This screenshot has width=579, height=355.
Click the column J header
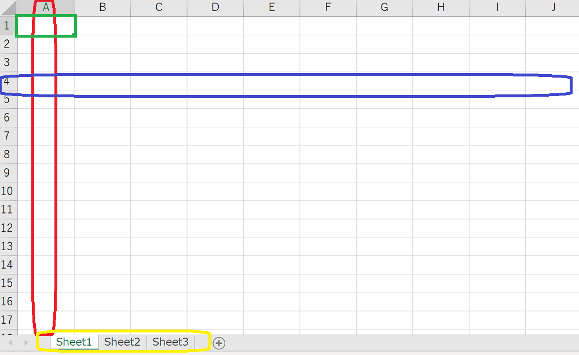tap(553, 8)
